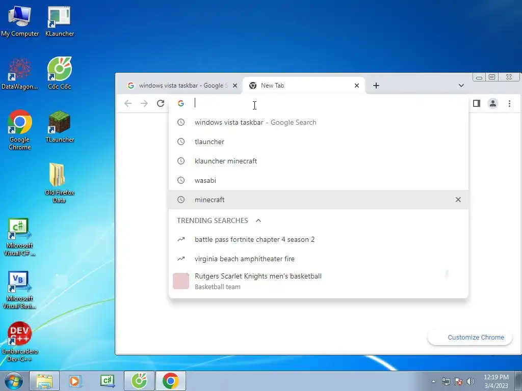Open TLauncher Minecraft desktop icon
The height and width of the screenshot is (391, 522).
(59, 127)
